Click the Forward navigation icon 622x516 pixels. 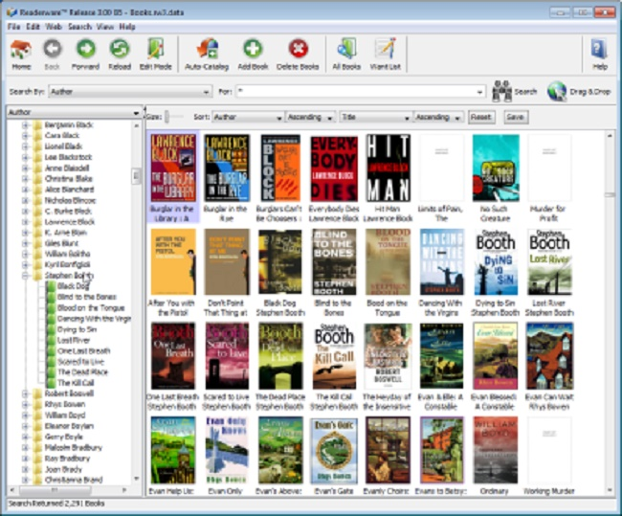click(86, 49)
